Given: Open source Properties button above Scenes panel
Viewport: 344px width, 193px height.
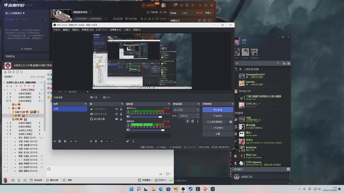Looking at the screenshot, I should 94,97.
